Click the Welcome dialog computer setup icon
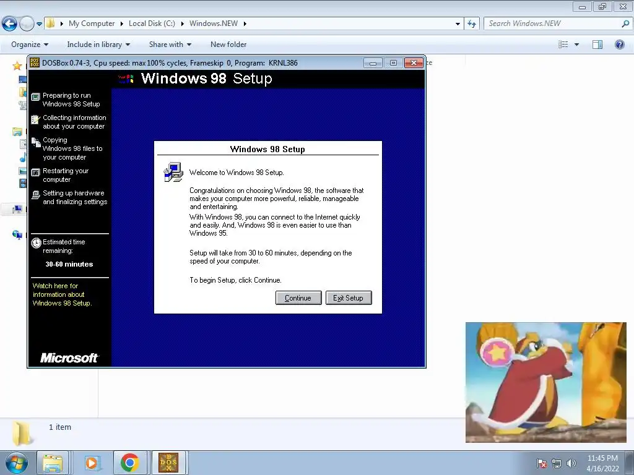 pos(173,173)
